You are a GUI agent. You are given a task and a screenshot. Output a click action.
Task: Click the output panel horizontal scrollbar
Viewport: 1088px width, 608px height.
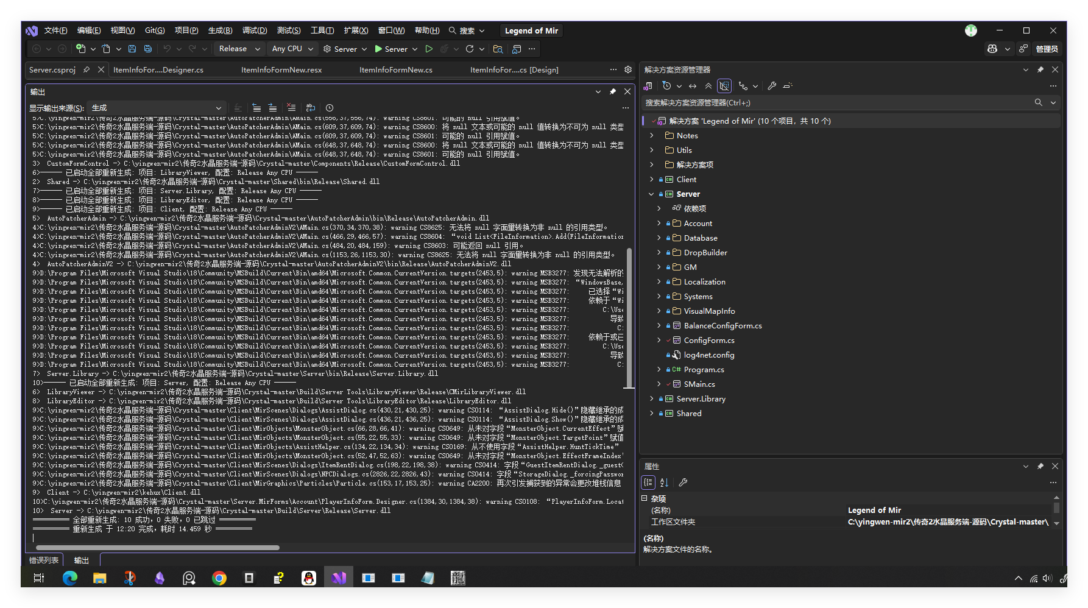tap(157, 548)
